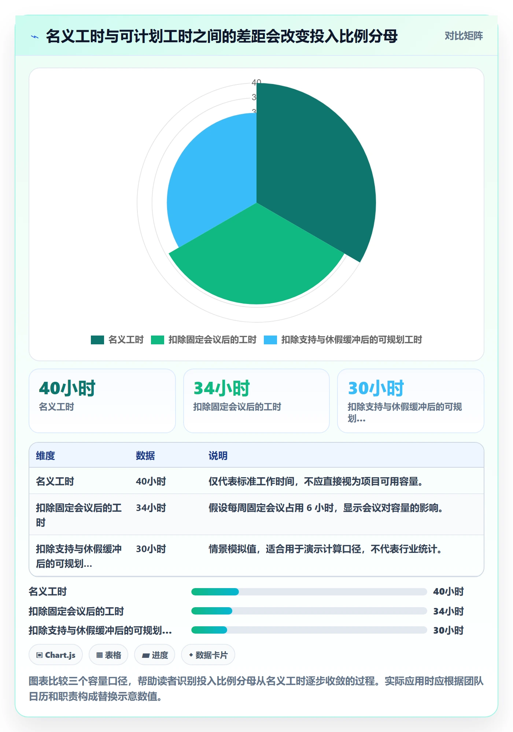Click the Chart.js tag chip
This screenshot has width=513, height=732.
[56, 655]
